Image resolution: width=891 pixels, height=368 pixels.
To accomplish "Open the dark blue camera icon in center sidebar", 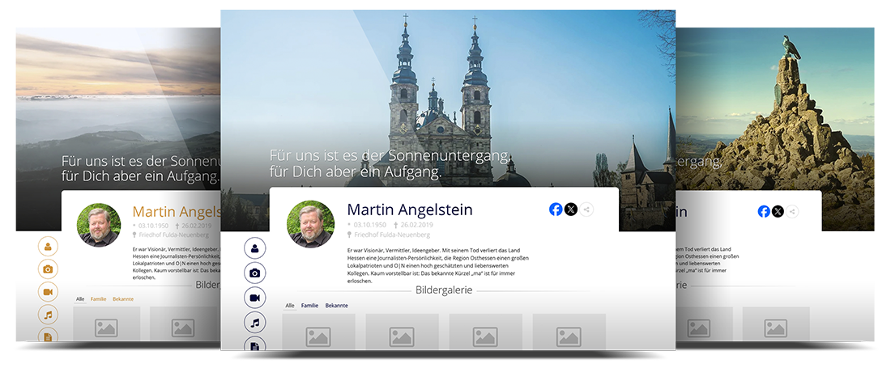I will tap(255, 273).
